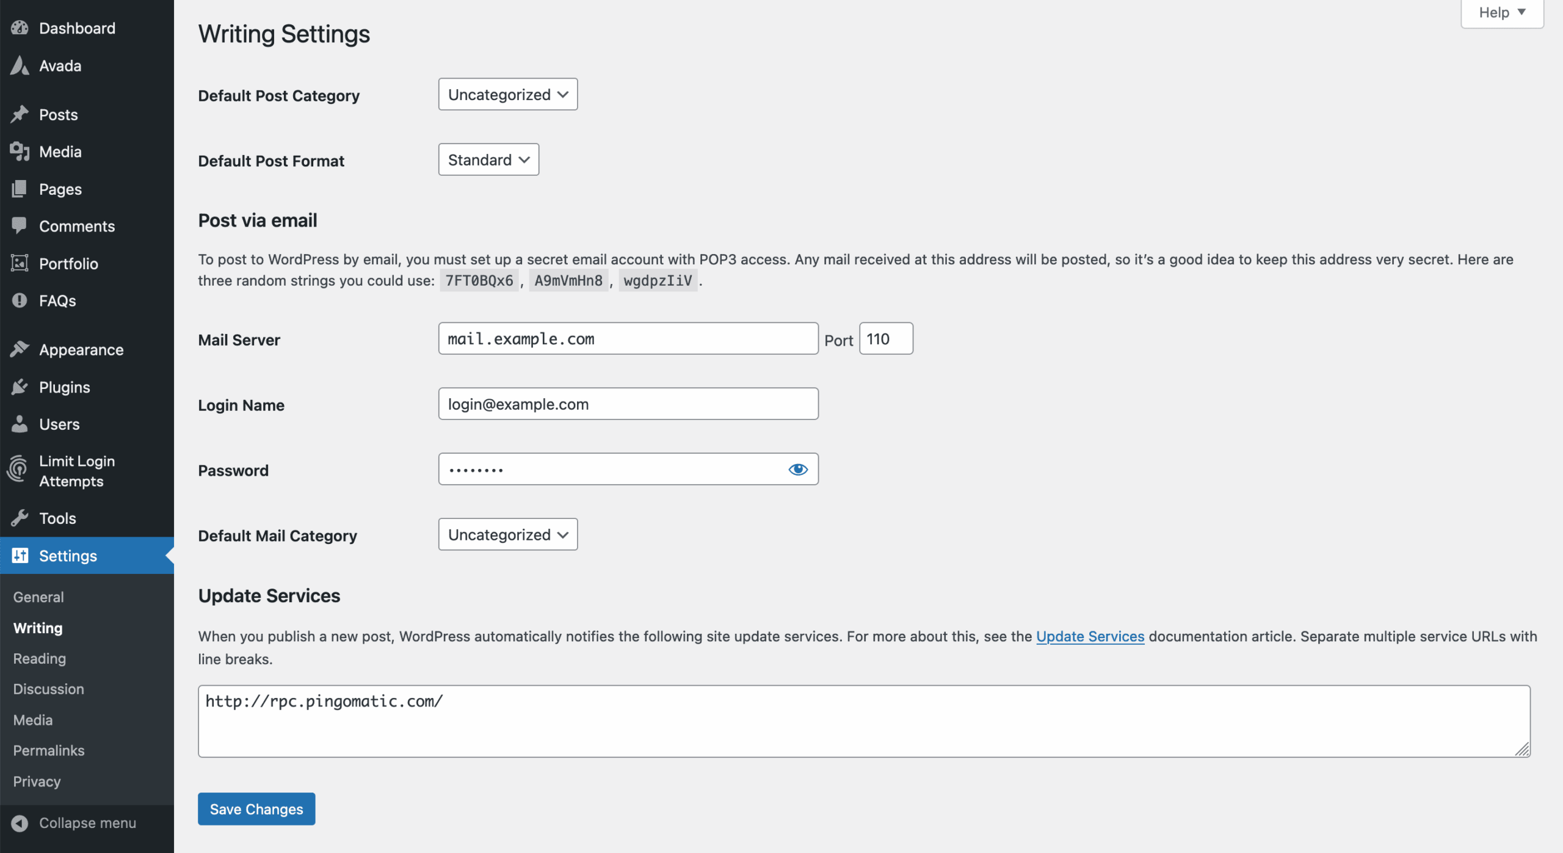Click into the Mail Server text field

(628, 339)
